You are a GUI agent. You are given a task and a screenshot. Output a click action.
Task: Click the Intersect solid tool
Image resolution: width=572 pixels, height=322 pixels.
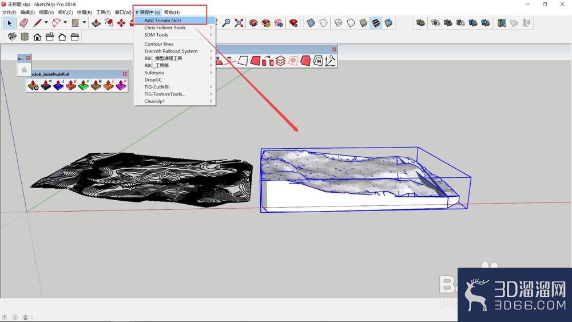435,23
